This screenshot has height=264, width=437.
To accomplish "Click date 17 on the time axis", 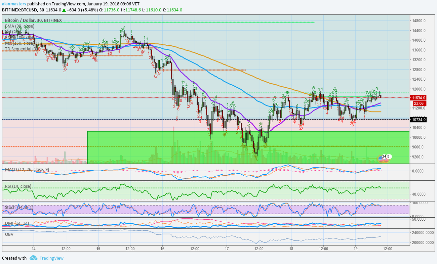I will click(227, 249).
